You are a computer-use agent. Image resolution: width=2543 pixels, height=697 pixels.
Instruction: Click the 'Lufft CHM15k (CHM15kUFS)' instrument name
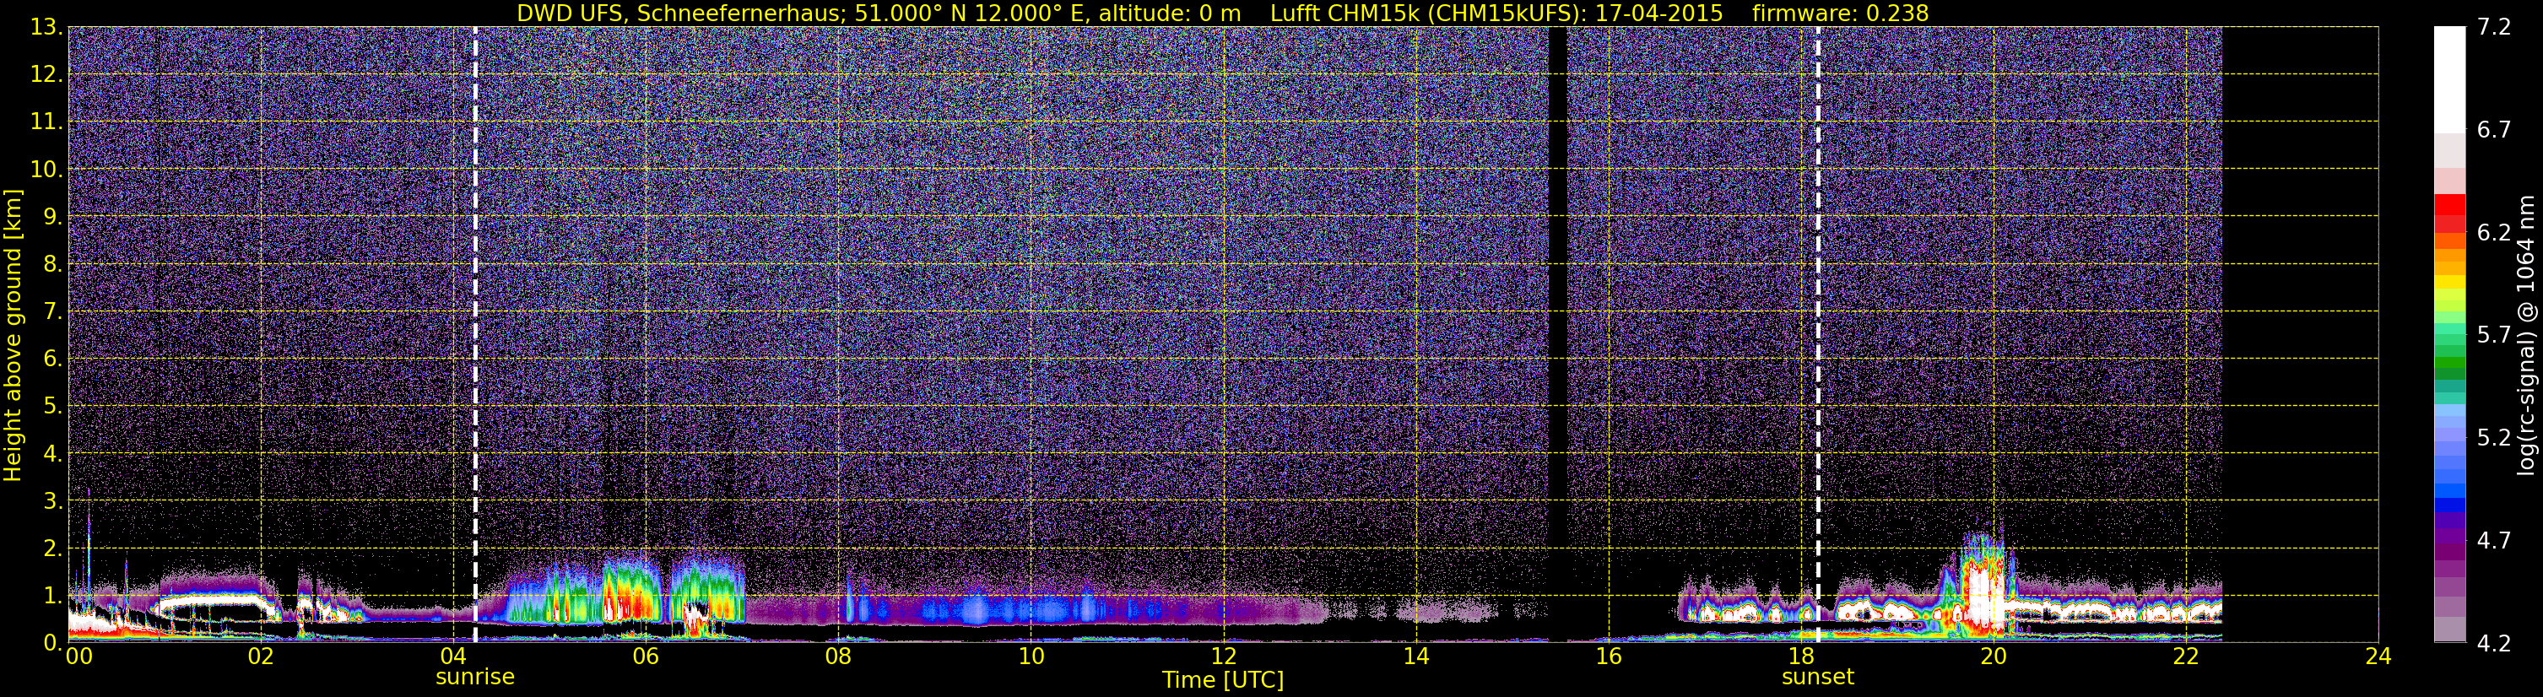(1427, 13)
